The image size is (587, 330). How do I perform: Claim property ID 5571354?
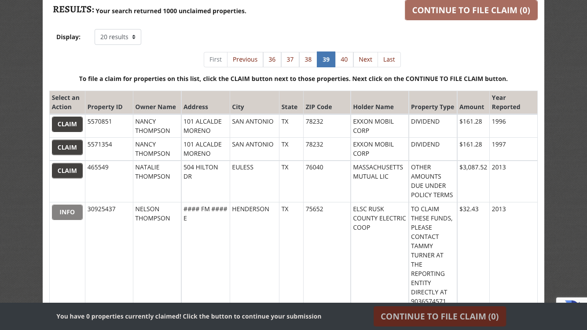[x=67, y=147]
